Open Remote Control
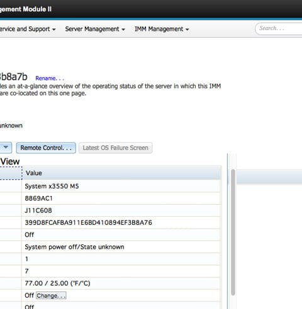This screenshot has width=302, height=309. [46, 148]
